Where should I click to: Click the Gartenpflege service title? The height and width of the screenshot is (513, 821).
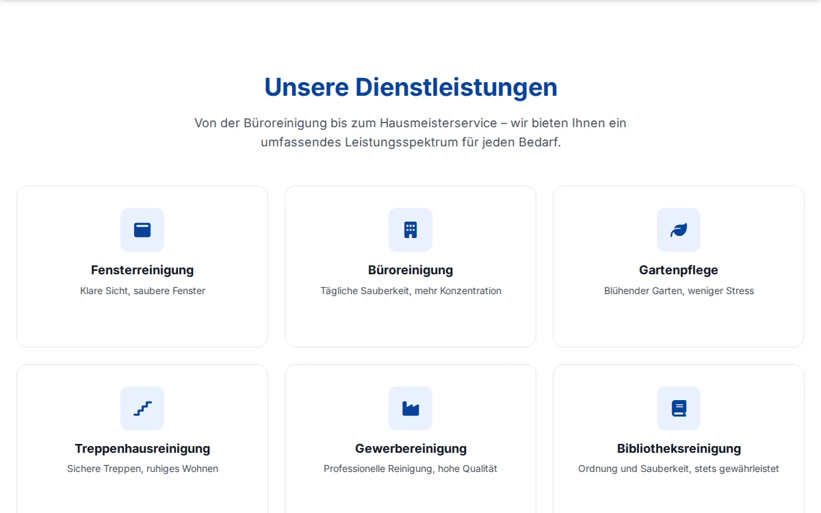(679, 270)
